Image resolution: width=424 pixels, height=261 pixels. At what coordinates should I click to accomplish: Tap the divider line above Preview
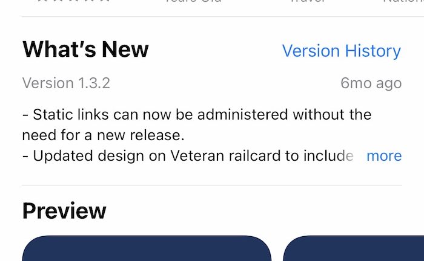coord(212,185)
